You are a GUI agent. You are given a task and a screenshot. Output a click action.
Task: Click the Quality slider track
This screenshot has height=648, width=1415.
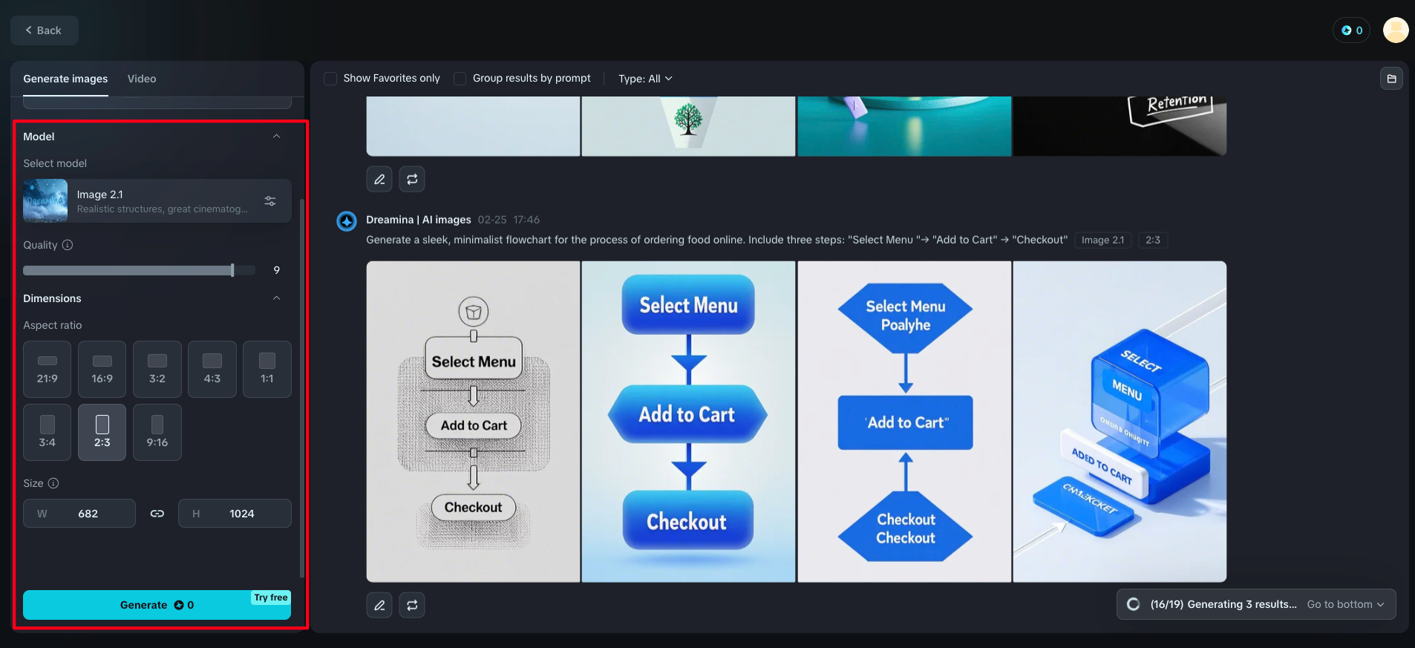[x=139, y=270]
